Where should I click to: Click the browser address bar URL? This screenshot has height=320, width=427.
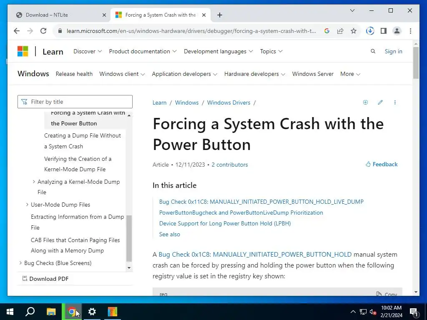point(191,31)
